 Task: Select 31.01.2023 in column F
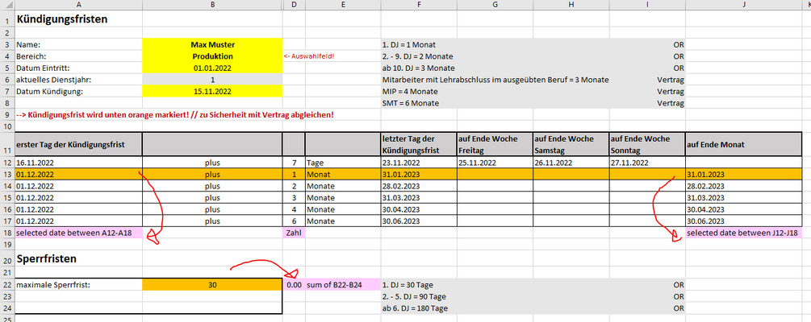pyautogui.click(x=419, y=174)
